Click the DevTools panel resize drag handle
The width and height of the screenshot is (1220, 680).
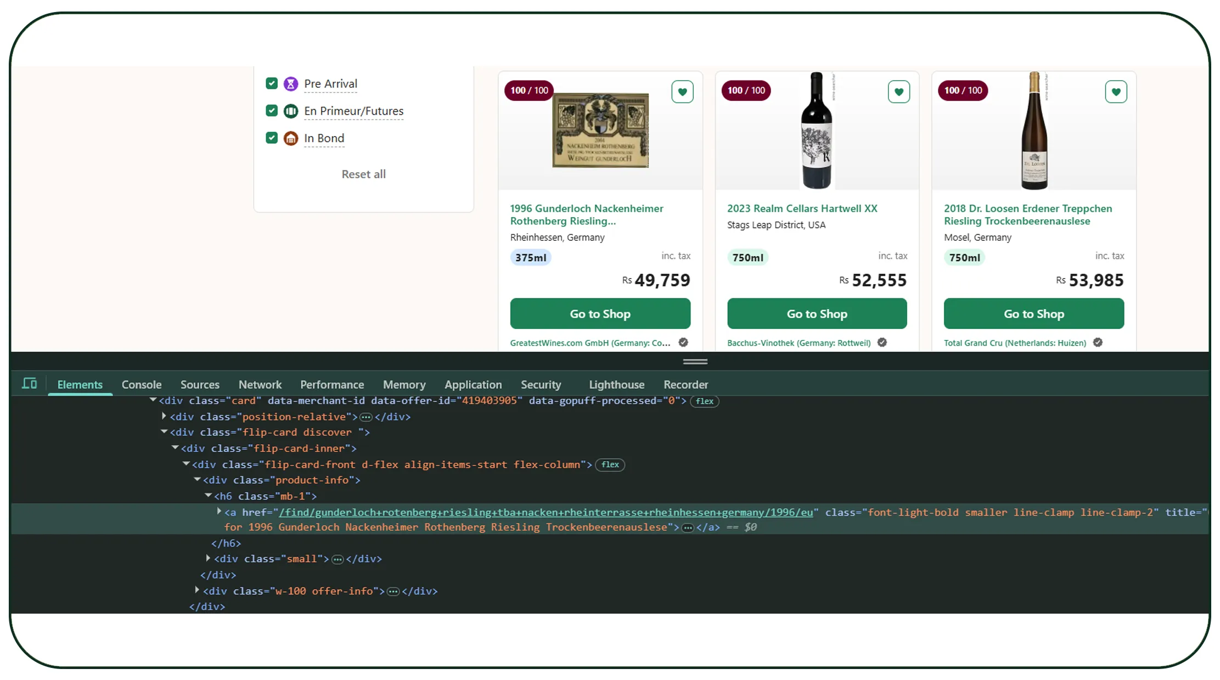pos(695,361)
